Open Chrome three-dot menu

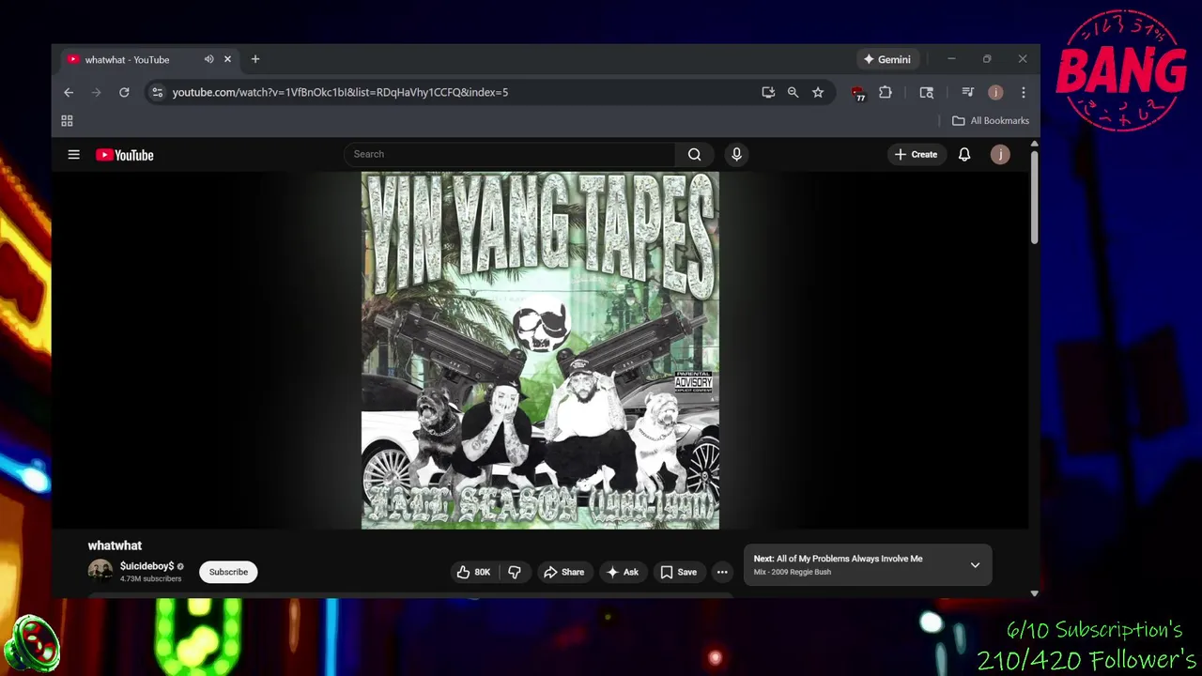(1023, 92)
